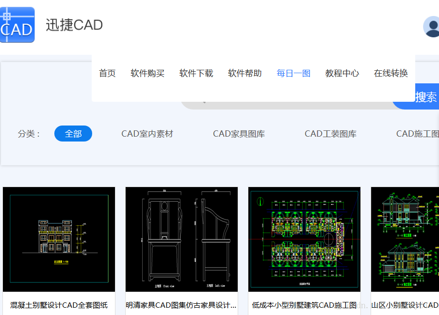The width and height of the screenshot is (439, 315).
Task: Open the 在线转换 menu item
Action: pos(391,73)
